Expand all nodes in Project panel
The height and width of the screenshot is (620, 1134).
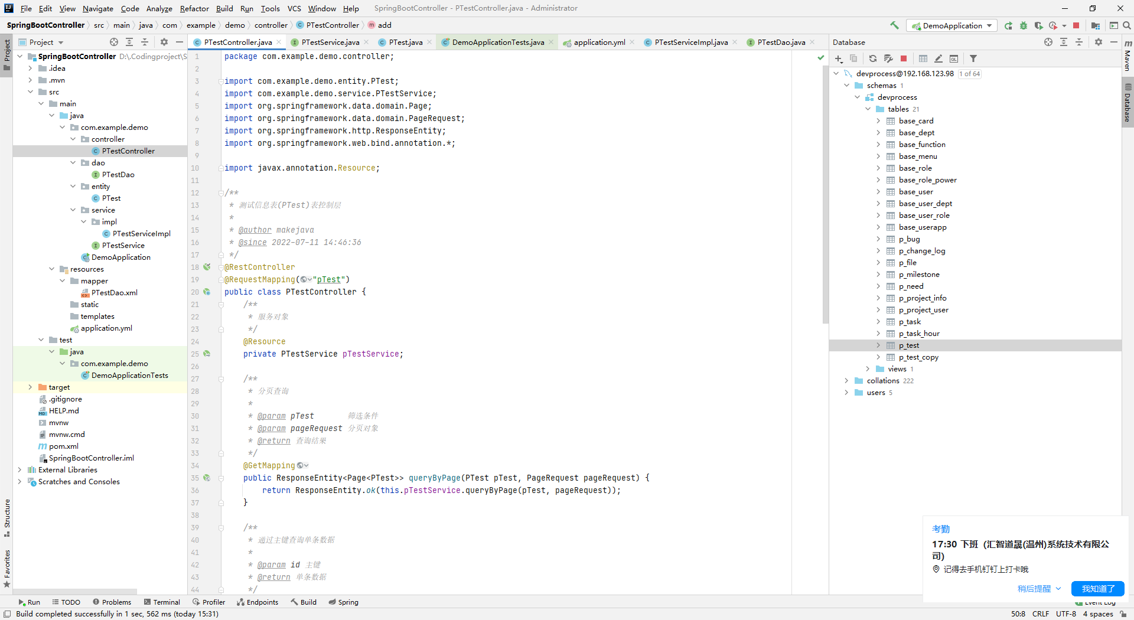[x=129, y=42]
